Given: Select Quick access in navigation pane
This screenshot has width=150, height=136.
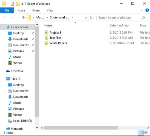Looking at the screenshot, I should point(18,27).
